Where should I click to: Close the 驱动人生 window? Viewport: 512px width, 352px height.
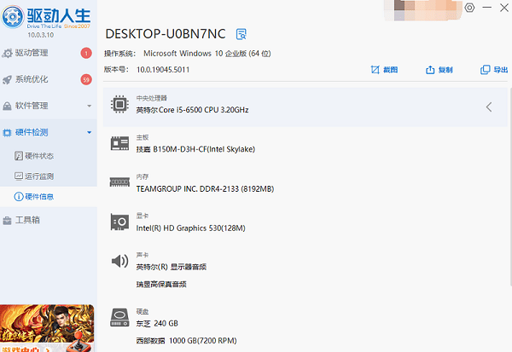(x=504, y=8)
